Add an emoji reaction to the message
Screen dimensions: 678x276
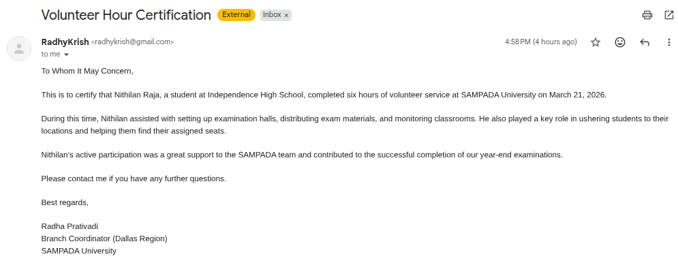pyautogui.click(x=620, y=42)
